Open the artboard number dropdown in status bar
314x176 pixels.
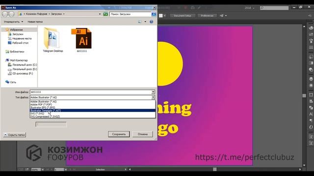pyautogui.click(x=65, y=170)
